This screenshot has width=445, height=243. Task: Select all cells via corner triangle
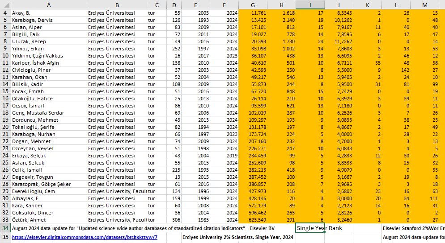pos(5,5)
